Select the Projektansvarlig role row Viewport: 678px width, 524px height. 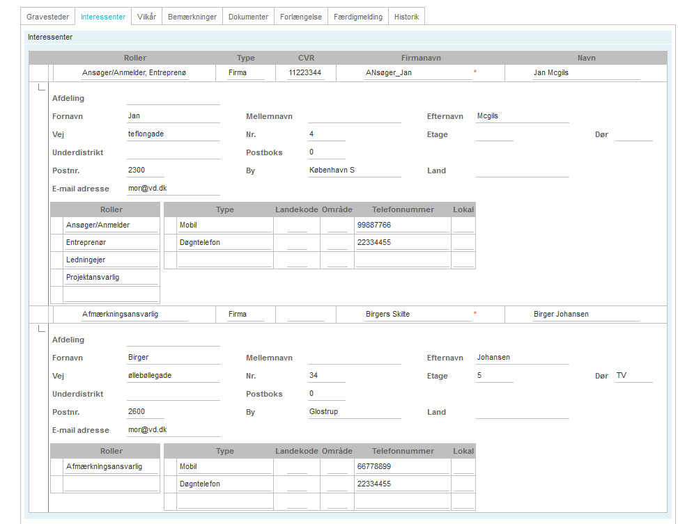click(111, 278)
